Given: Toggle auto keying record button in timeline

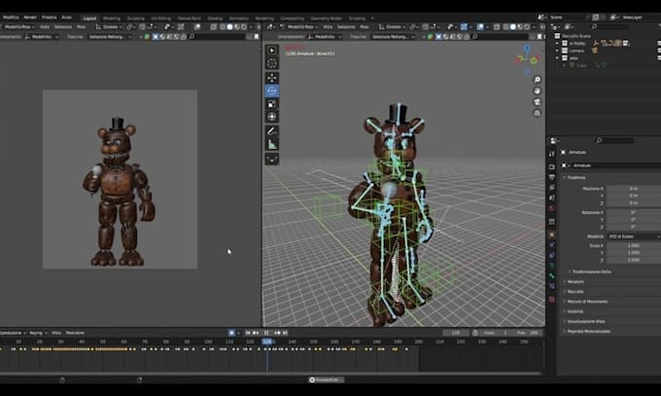Looking at the screenshot, I should pyautogui.click(x=231, y=333).
